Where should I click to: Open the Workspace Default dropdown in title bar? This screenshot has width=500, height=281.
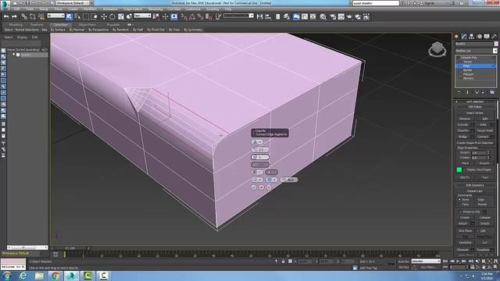coord(73,3)
